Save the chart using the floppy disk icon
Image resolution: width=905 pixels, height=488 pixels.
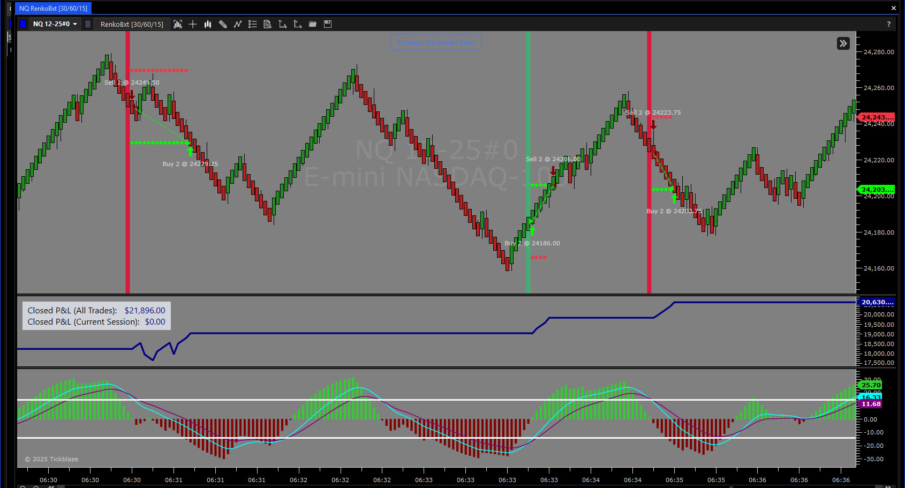click(x=328, y=24)
